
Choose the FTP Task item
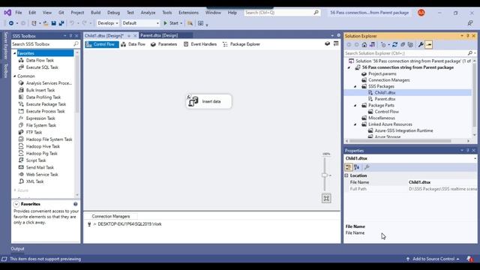34,132
